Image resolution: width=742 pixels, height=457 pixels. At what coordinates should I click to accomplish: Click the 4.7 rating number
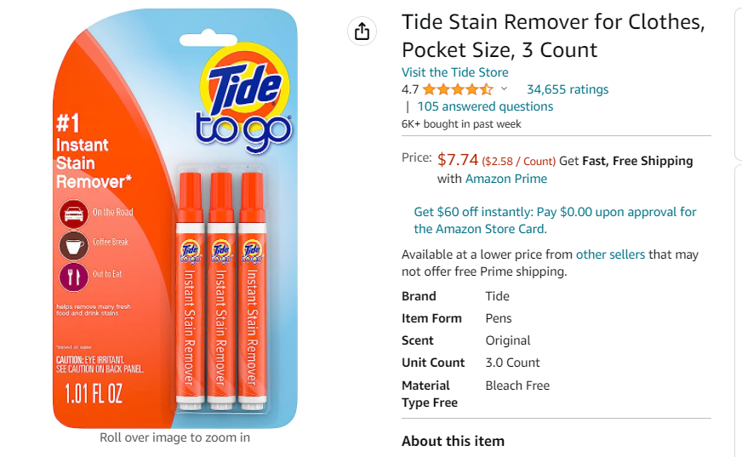pos(410,89)
